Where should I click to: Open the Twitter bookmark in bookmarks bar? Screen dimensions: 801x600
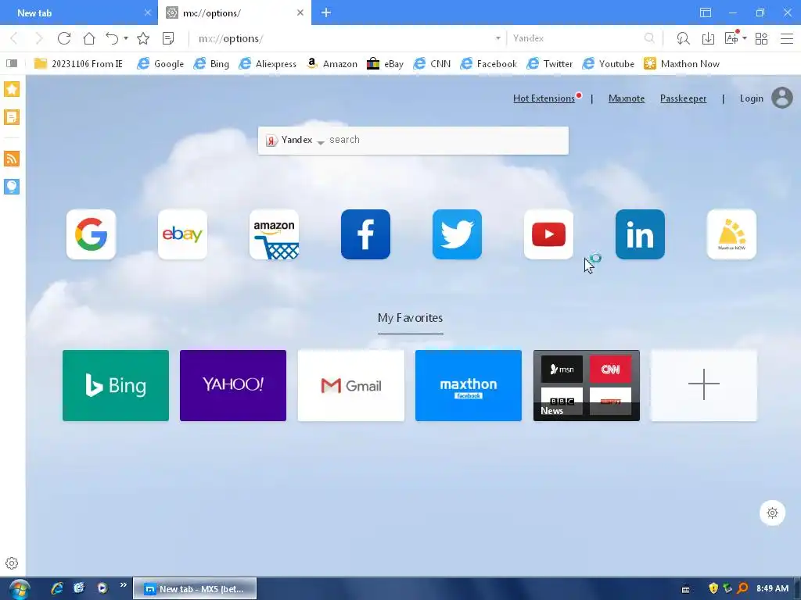[550, 64]
